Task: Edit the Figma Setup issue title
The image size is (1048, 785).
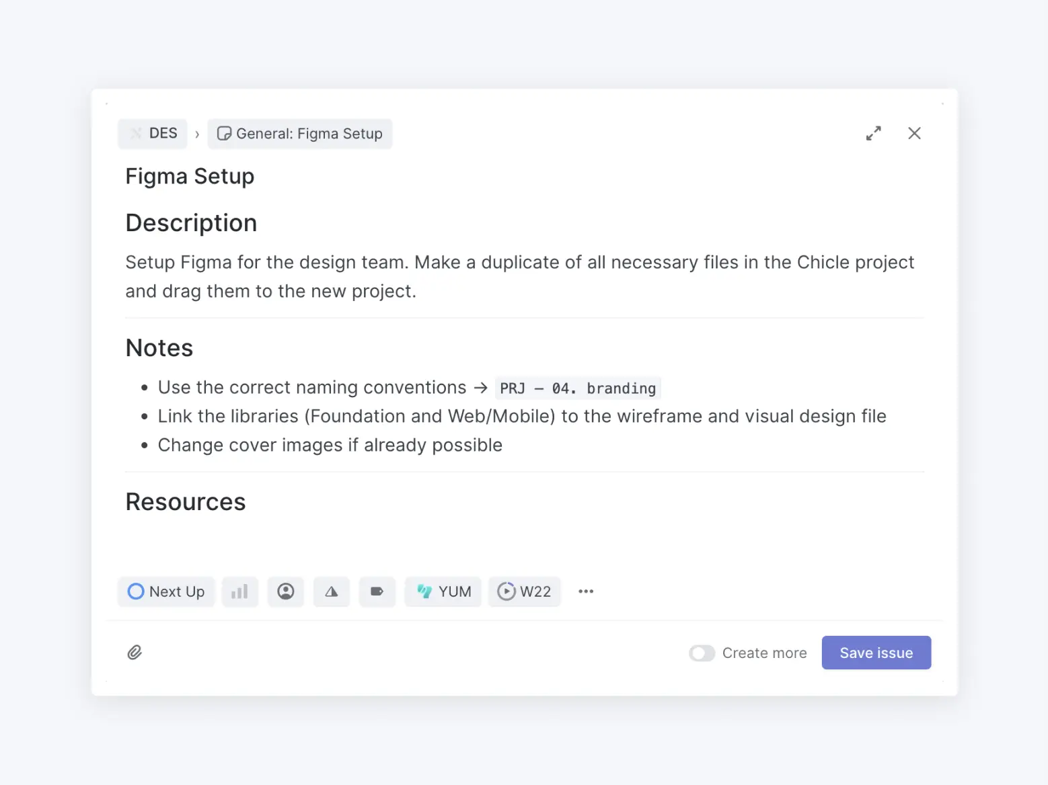Action: (190, 176)
